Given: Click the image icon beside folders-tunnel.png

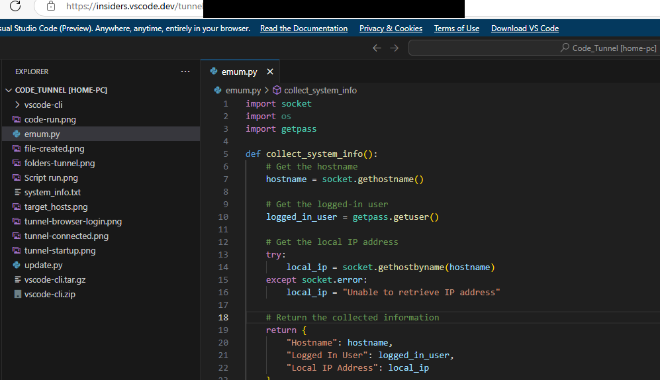Looking at the screenshot, I should tap(17, 164).
